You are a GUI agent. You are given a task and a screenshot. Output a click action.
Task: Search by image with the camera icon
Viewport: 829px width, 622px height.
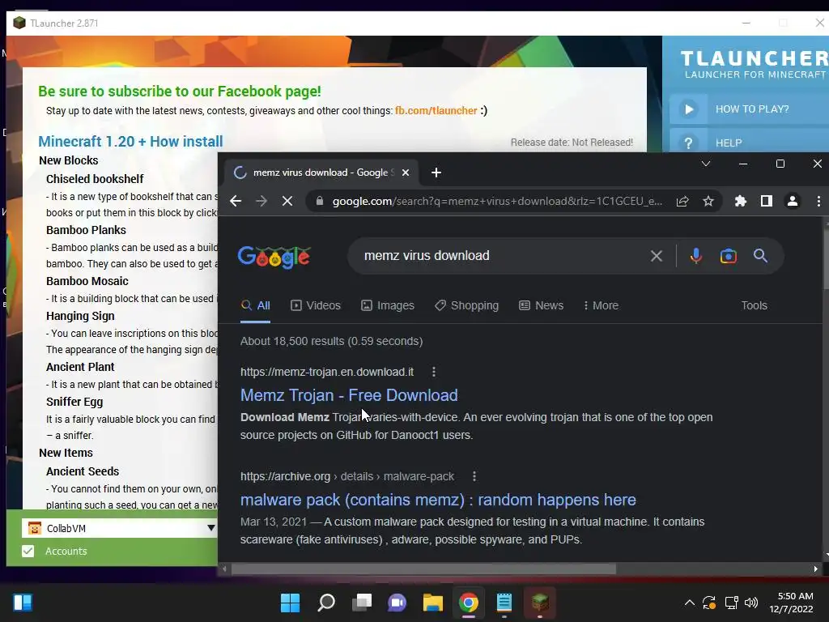pyautogui.click(x=728, y=256)
